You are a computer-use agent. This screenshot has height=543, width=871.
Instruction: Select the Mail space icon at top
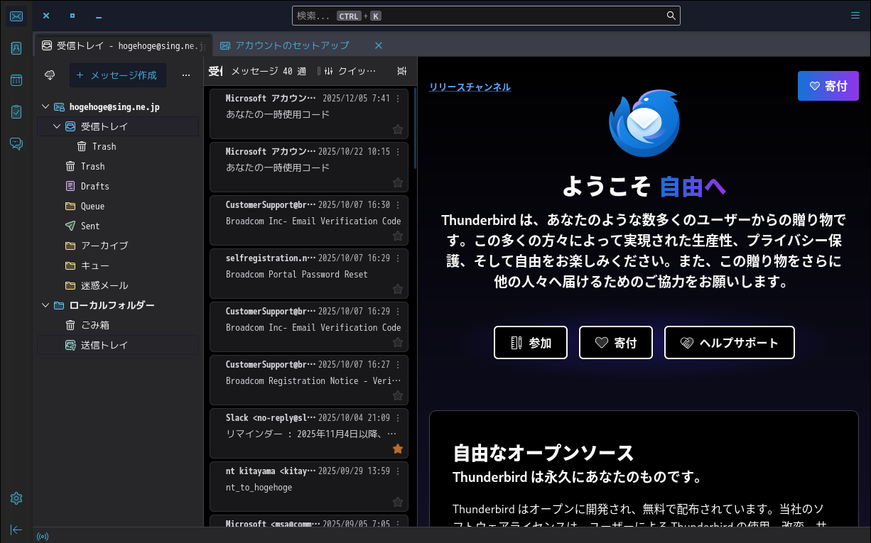[x=16, y=16]
